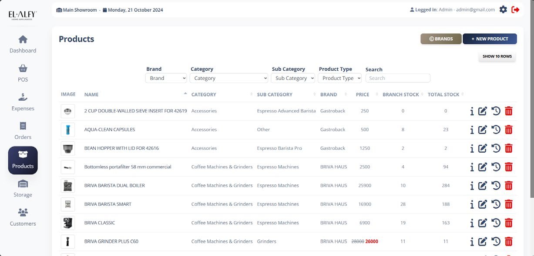Screen dimensions: 534x256
Task: Click into the Search field
Action: [398, 78]
